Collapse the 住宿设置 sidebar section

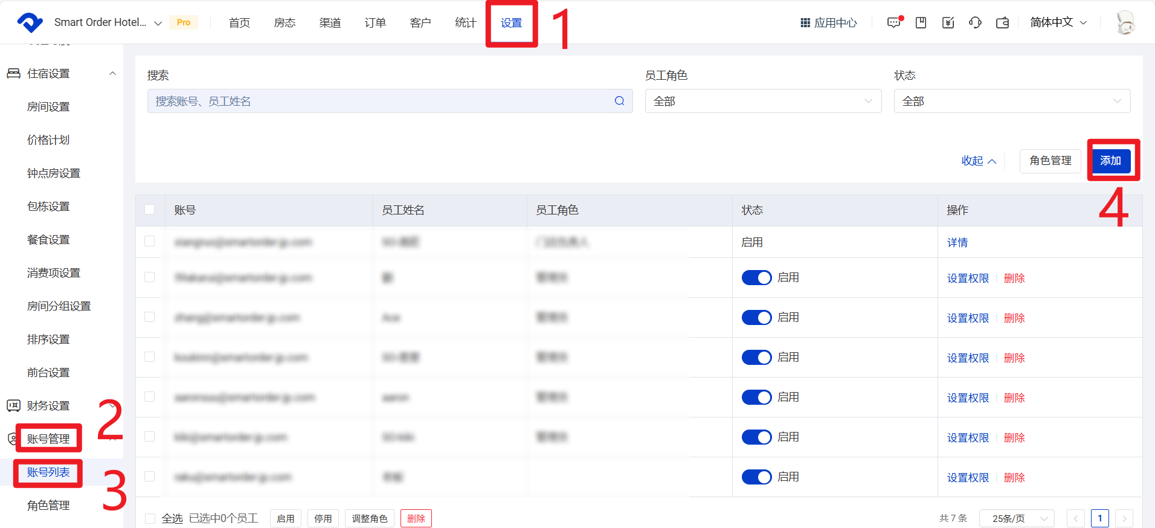point(112,74)
